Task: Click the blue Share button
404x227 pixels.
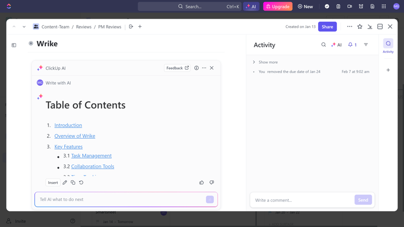Action: 327,27
